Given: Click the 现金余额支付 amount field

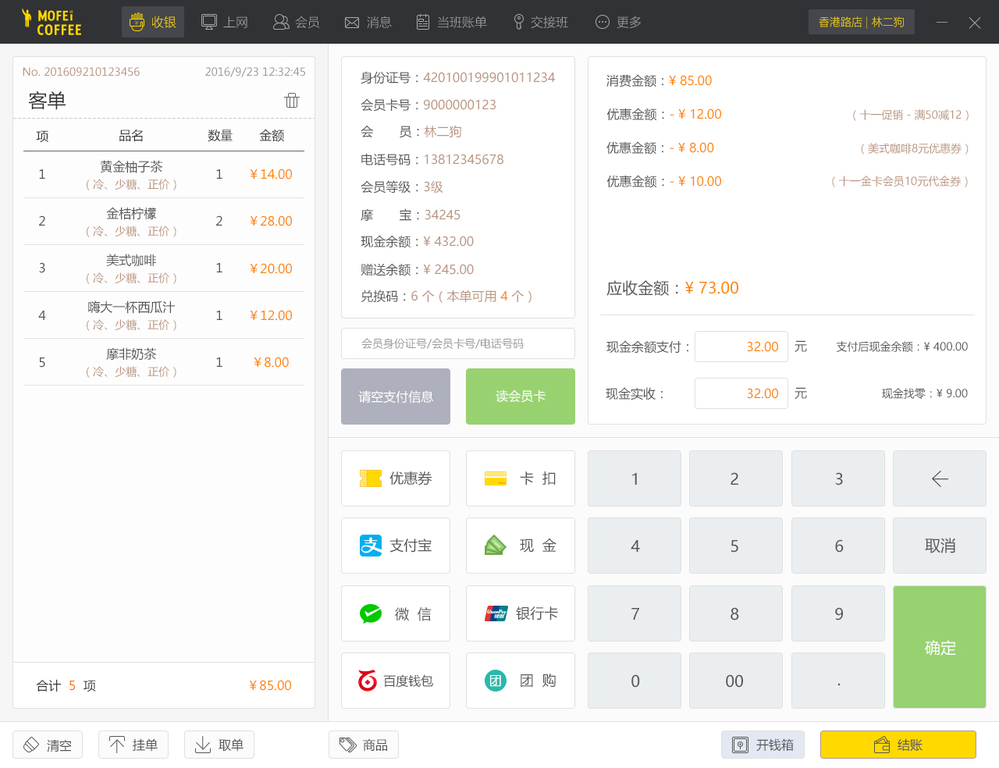Looking at the screenshot, I should (741, 347).
